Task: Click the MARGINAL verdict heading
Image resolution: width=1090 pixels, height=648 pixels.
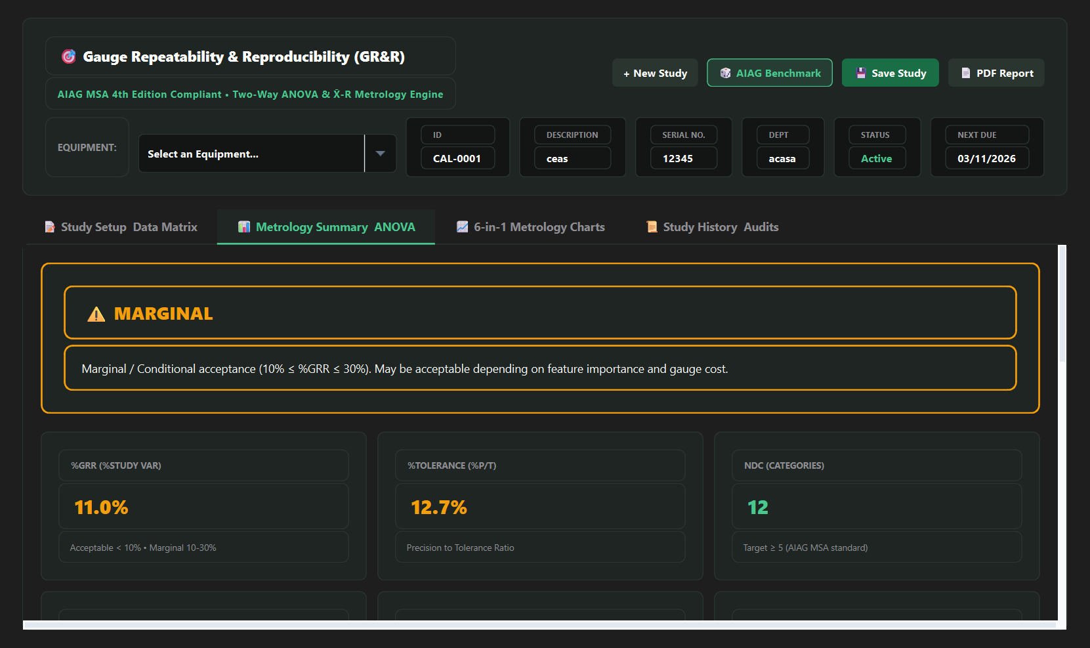Action: (x=163, y=314)
